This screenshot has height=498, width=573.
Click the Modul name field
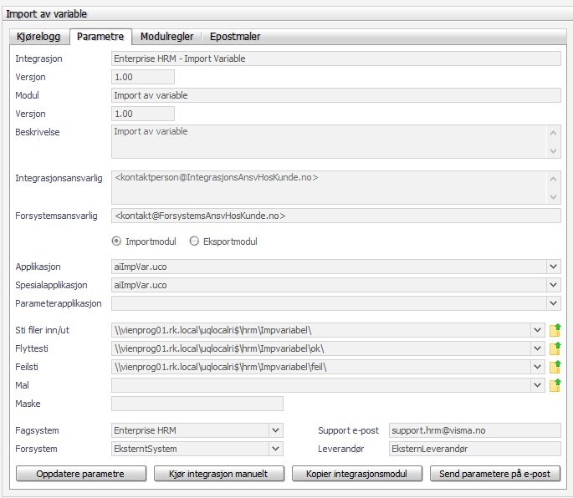335,95
